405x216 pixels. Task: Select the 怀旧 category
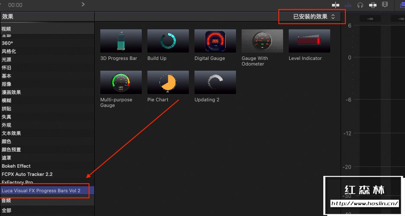pos(47,68)
